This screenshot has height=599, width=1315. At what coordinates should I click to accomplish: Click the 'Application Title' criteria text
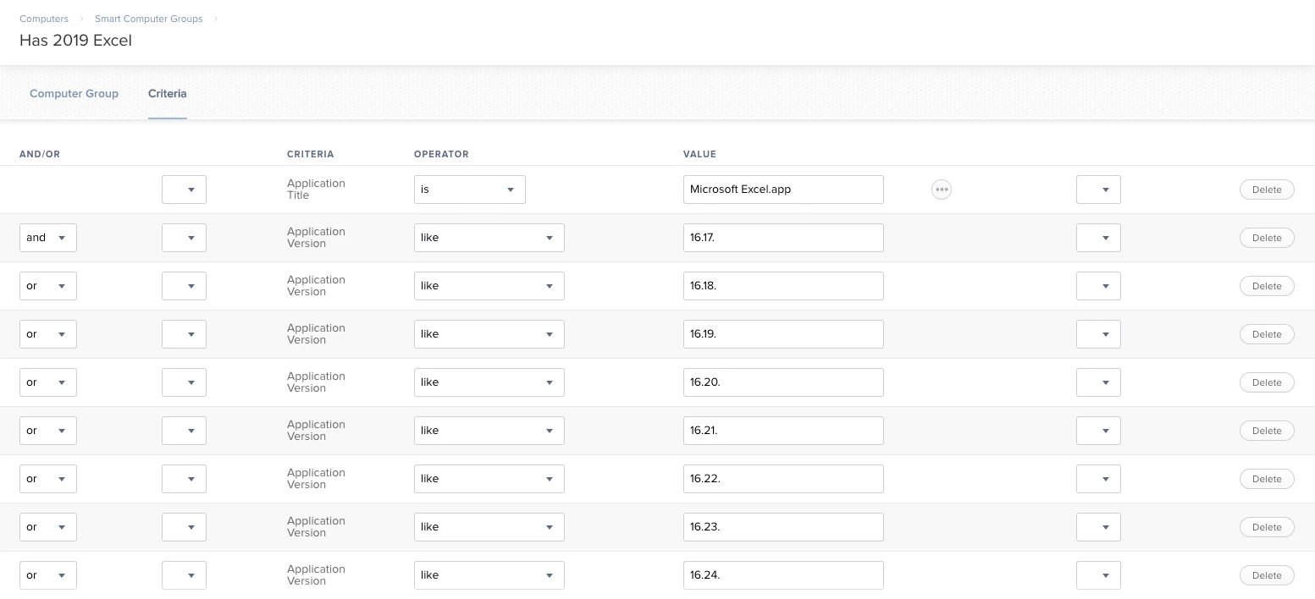tap(316, 190)
